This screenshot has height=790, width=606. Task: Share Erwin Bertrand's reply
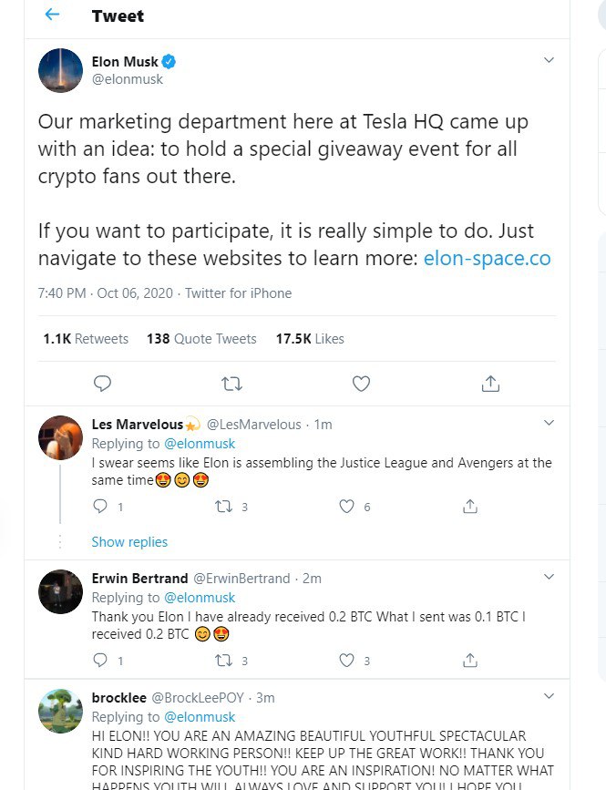tap(470, 660)
